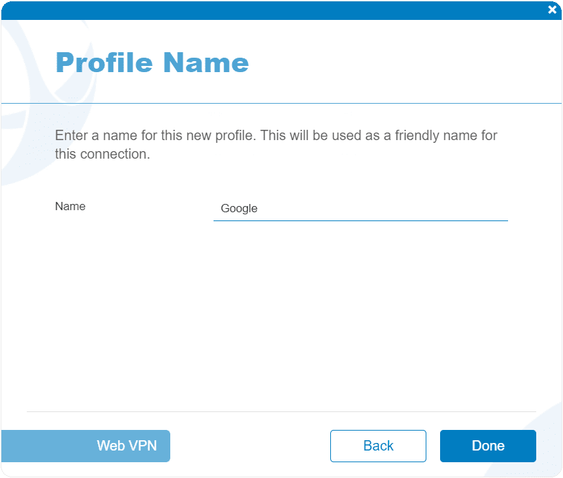Place cursor after the text Google
Image resolution: width=563 pixels, height=478 pixels.
(x=258, y=209)
